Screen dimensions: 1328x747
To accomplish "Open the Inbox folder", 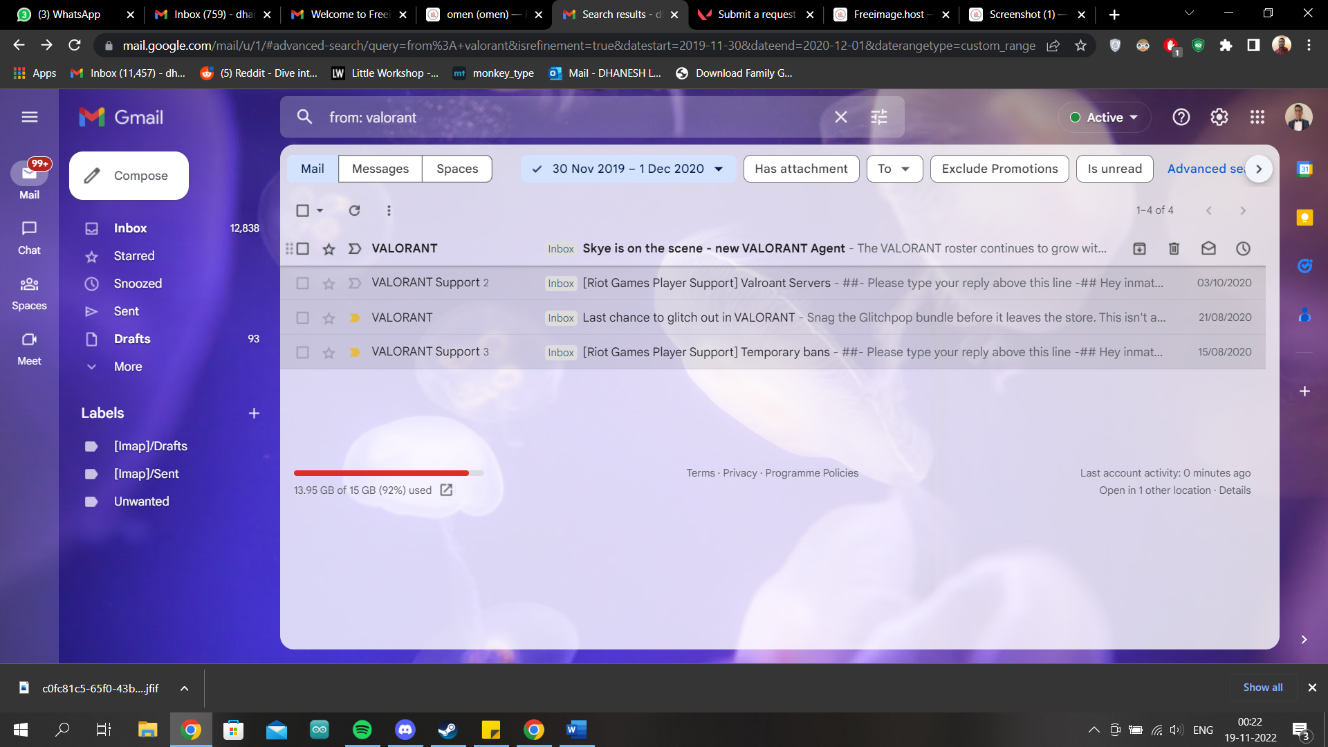I will (x=130, y=228).
